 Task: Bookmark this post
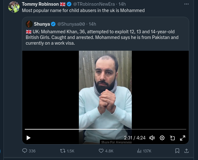click(177, 151)
